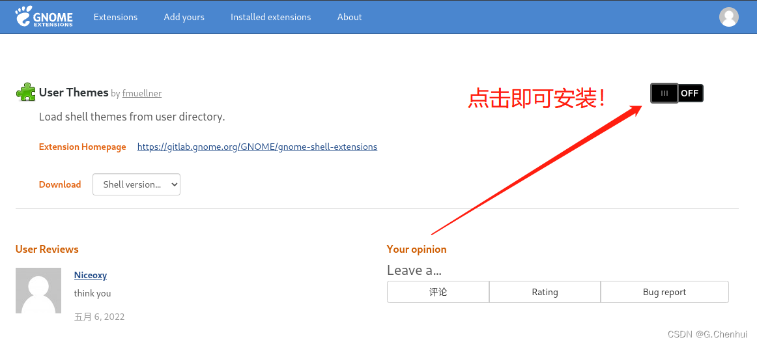Open the About page
The image size is (757, 344).
click(350, 17)
